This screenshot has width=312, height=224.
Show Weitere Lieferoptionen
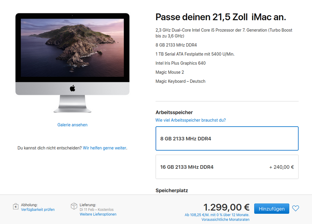pos(98,214)
